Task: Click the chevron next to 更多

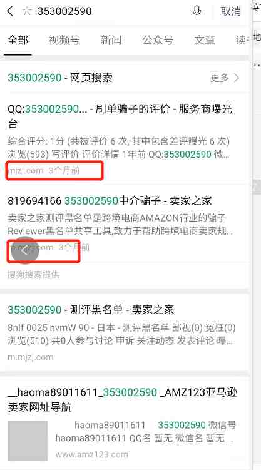Action: tap(237, 78)
